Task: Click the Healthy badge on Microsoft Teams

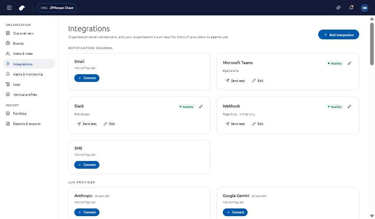Action: click(x=335, y=63)
